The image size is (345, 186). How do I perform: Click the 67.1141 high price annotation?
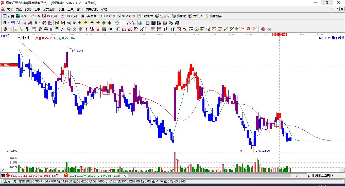coord(78,51)
